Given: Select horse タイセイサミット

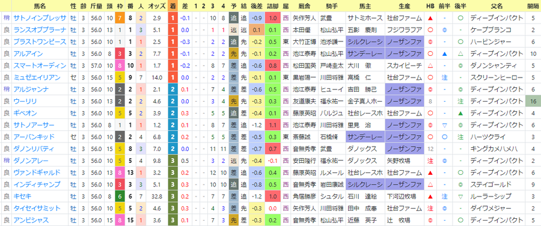Looking at the screenshot, I should coord(37,209).
